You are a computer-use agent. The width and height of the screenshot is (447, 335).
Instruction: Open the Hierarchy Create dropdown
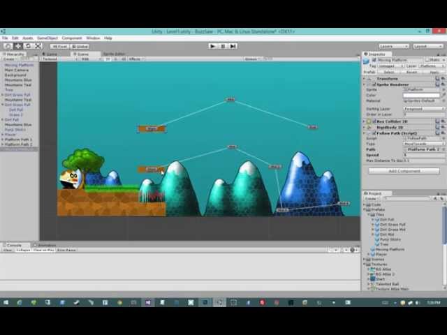[9, 59]
